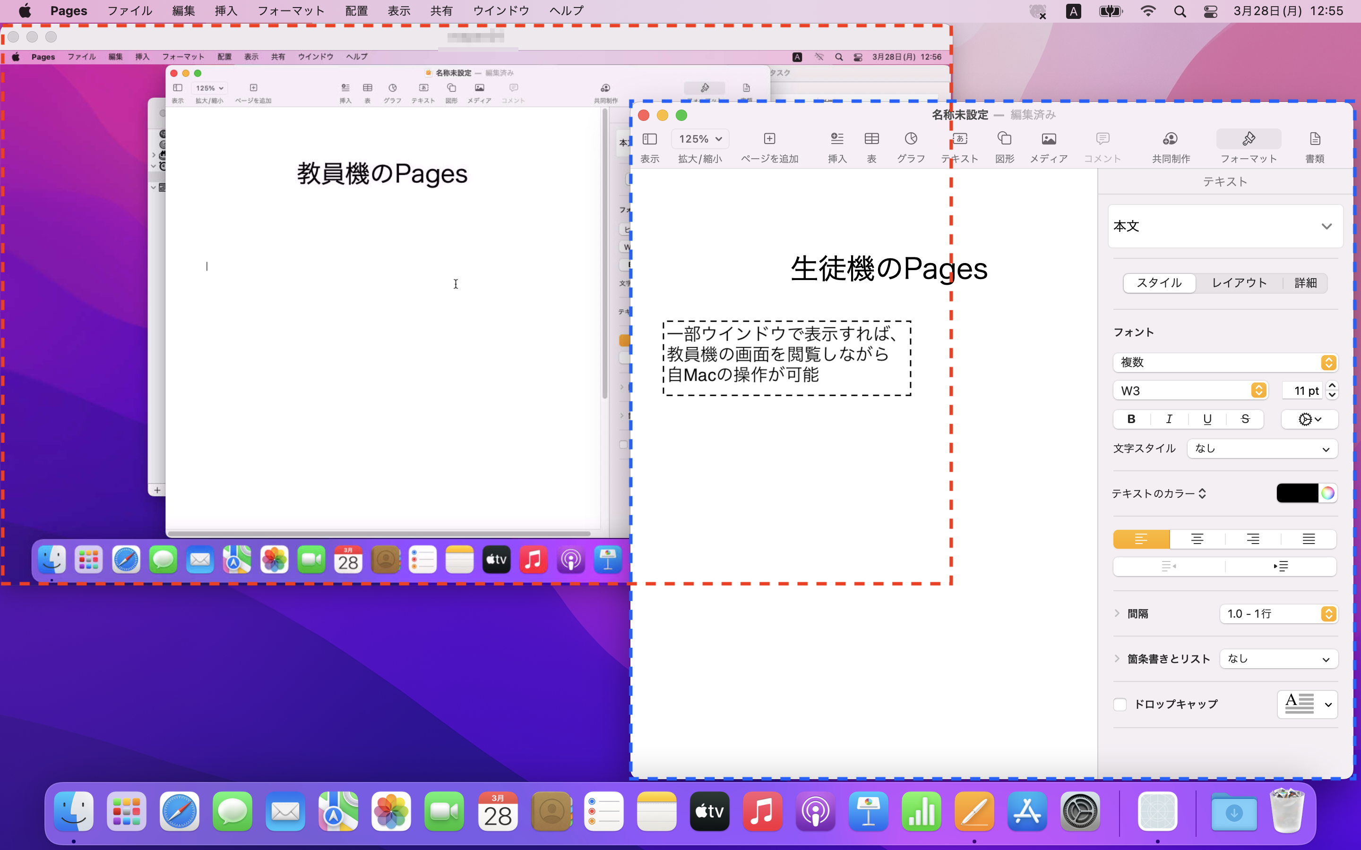The image size is (1361, 850).
Task: Increase indent with the indent button
Action: pyautogui.click(x=1281, y=566)
